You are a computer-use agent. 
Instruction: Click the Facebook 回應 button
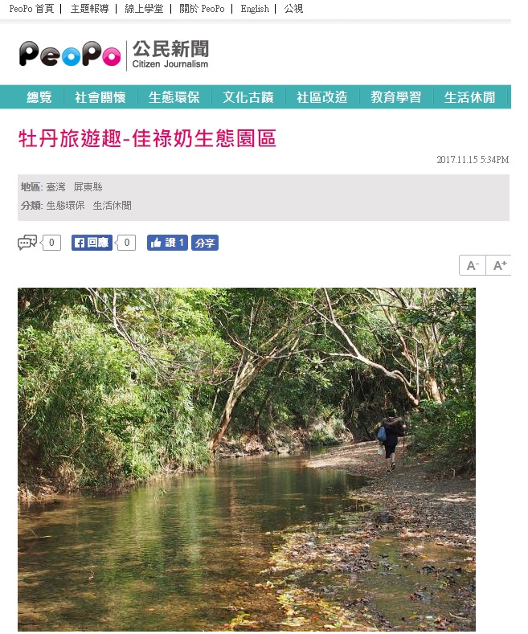[x=92, y=243]
